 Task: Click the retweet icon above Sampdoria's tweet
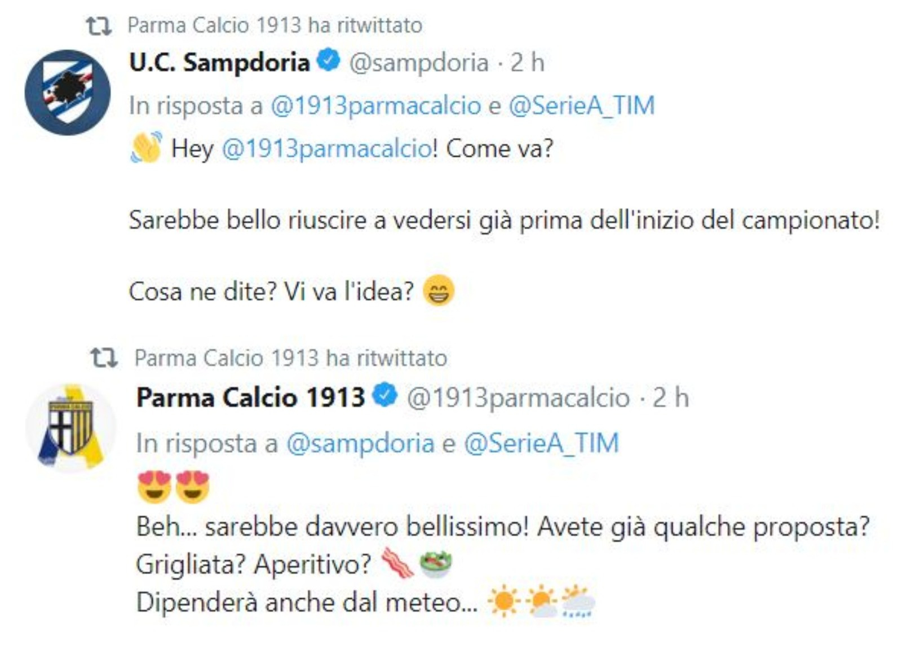98,26
